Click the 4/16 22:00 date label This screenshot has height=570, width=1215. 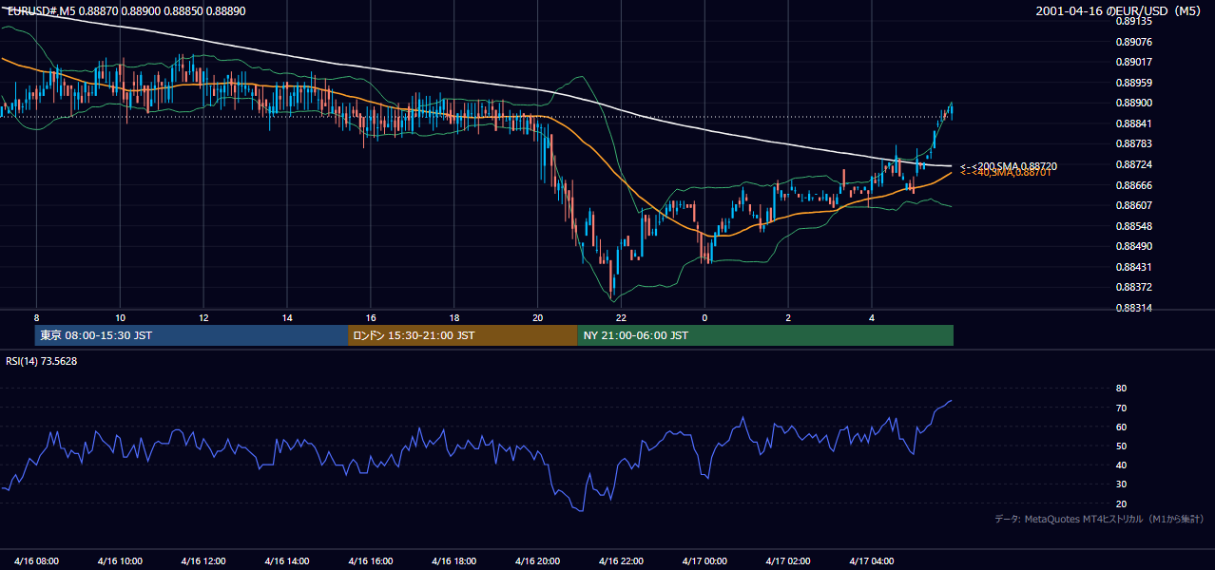621,560
